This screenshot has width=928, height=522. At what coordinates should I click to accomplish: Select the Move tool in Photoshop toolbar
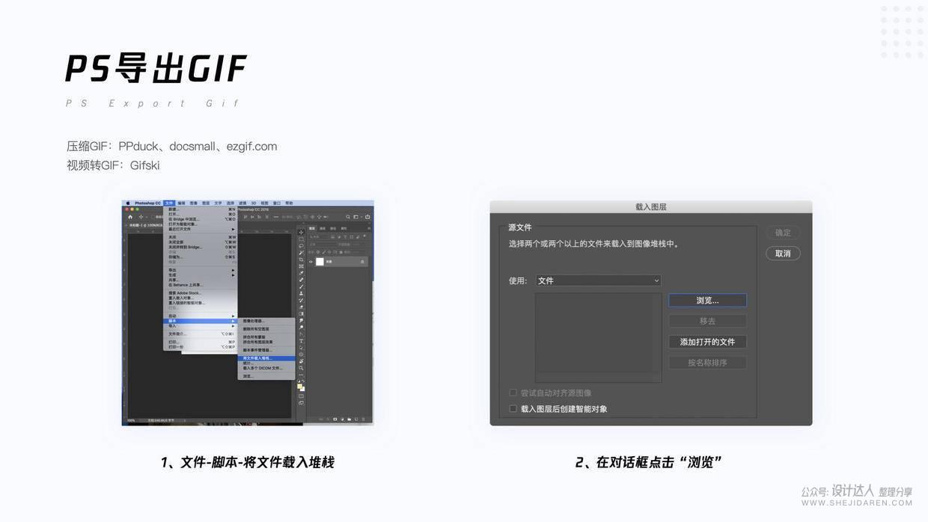(x=301, y=232)
